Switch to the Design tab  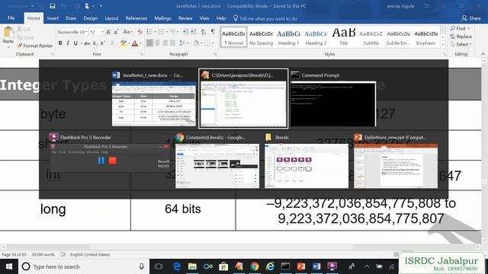tap(91, 18)
